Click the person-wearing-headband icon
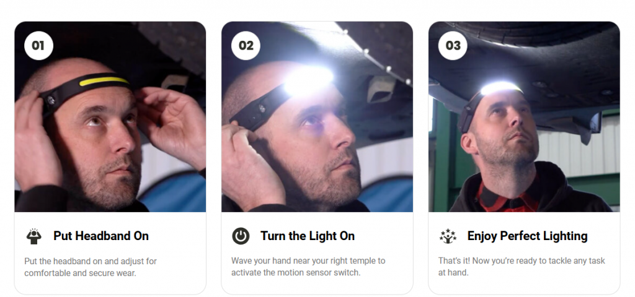The height and width of the screenshot is (297, 635). coord(33,236)
